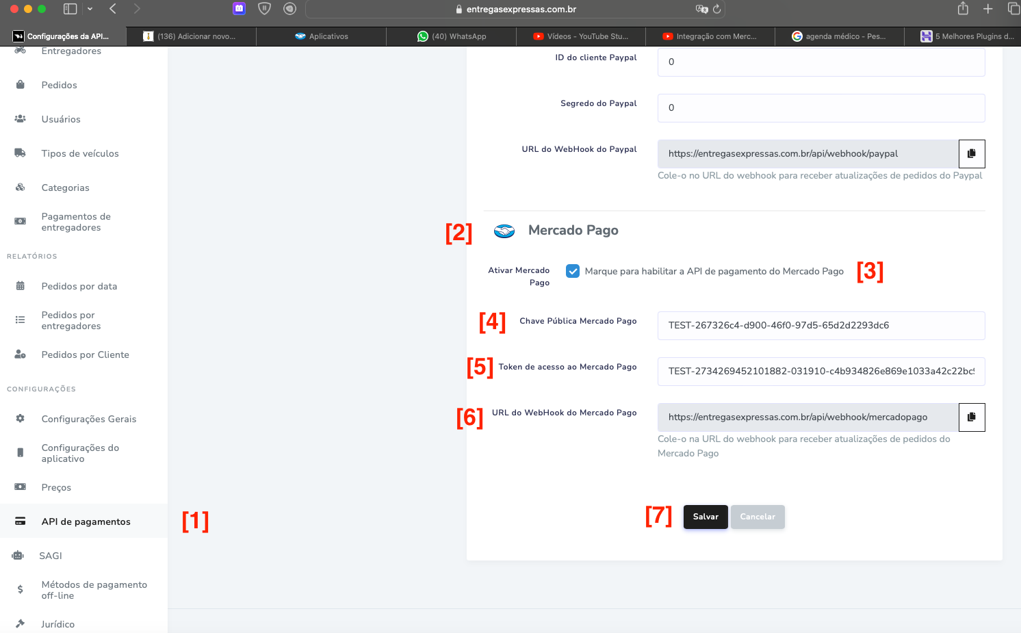Click the Mercado Pago handshake logo
Viewport: 1021px width, 633px height.
(504, 231)
